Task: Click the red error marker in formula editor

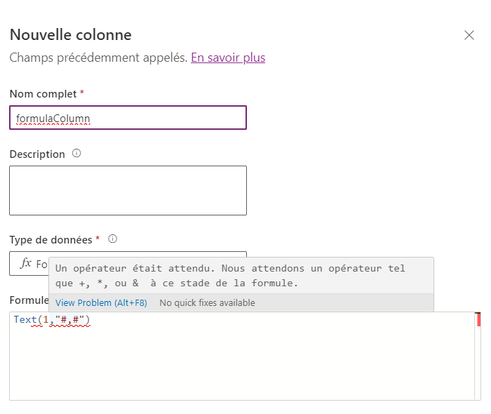Action: 478,320
